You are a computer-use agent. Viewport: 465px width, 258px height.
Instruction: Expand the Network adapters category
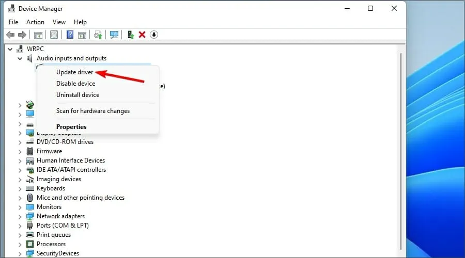(20, 216)
